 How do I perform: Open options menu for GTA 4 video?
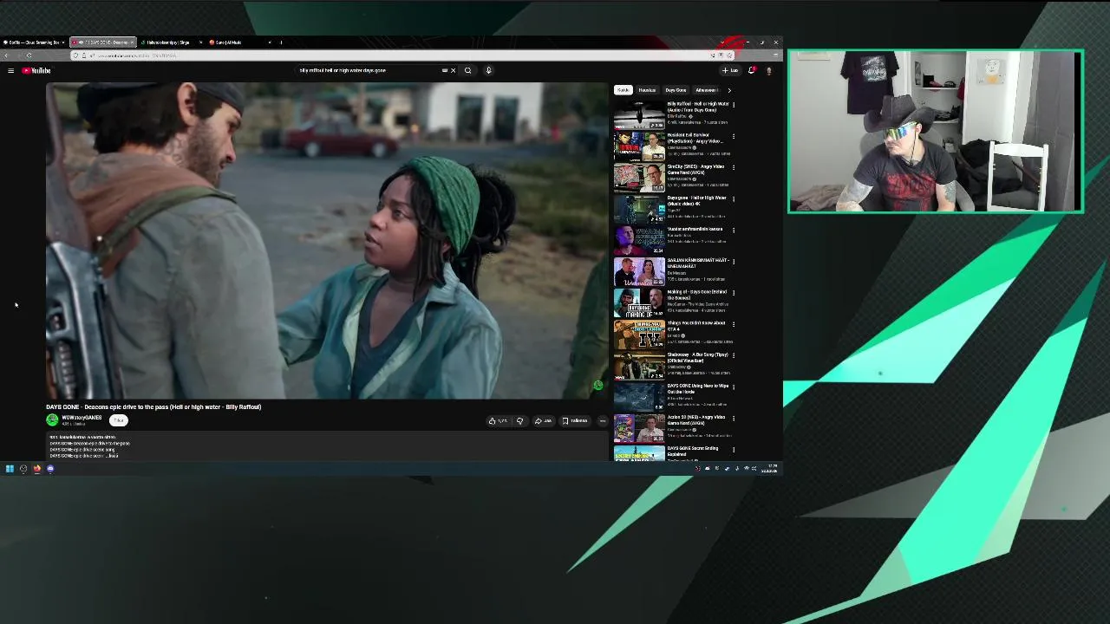pyautogui.click(x=734, y=324)
